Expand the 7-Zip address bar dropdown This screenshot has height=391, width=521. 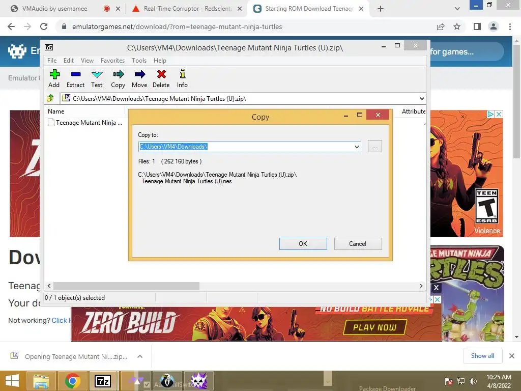422,98
